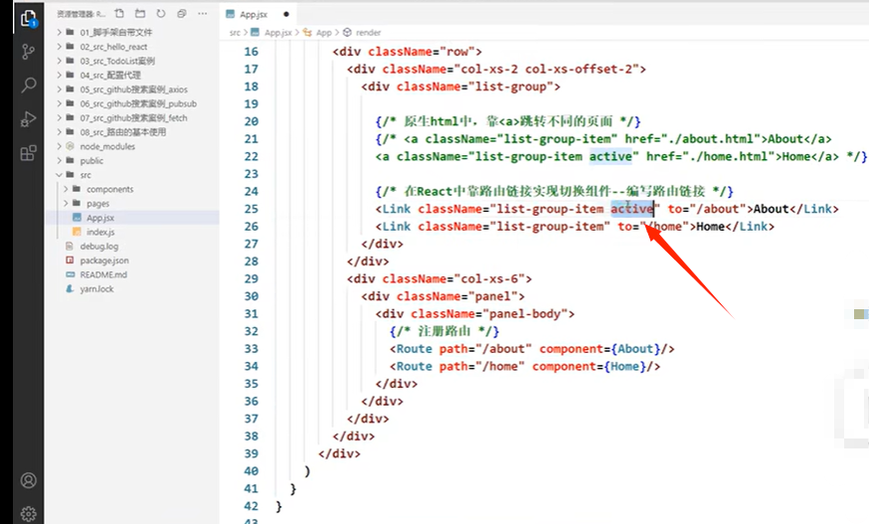869x524 pixels.
Task: Open the Search view
Action: 28,85
